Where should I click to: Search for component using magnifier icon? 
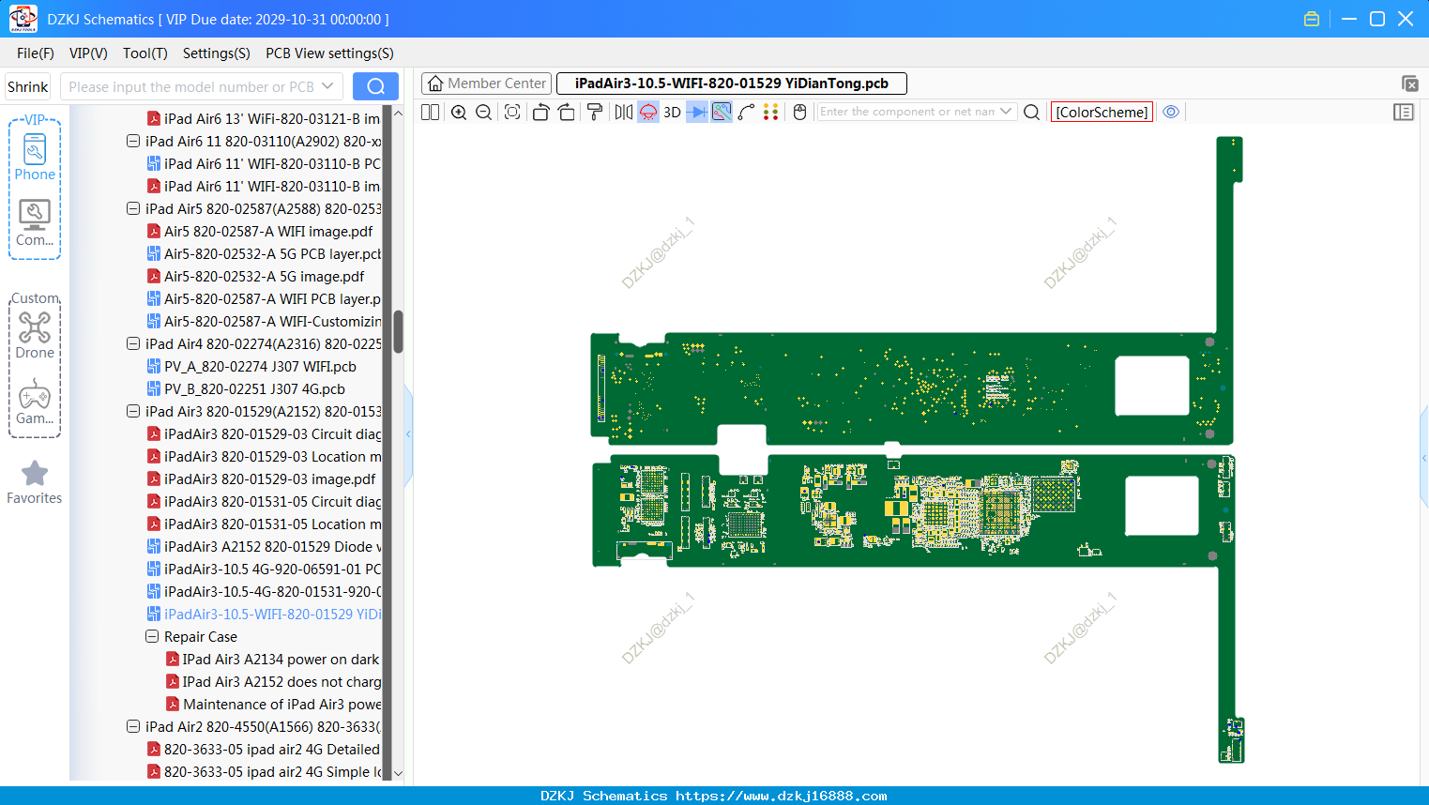[1031, 112]
